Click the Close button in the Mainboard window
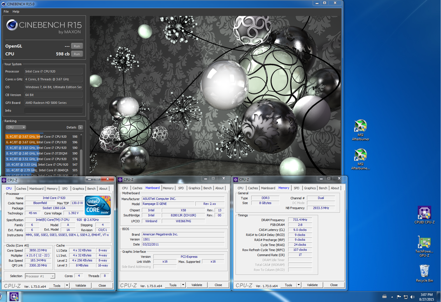 pos(218,285)
